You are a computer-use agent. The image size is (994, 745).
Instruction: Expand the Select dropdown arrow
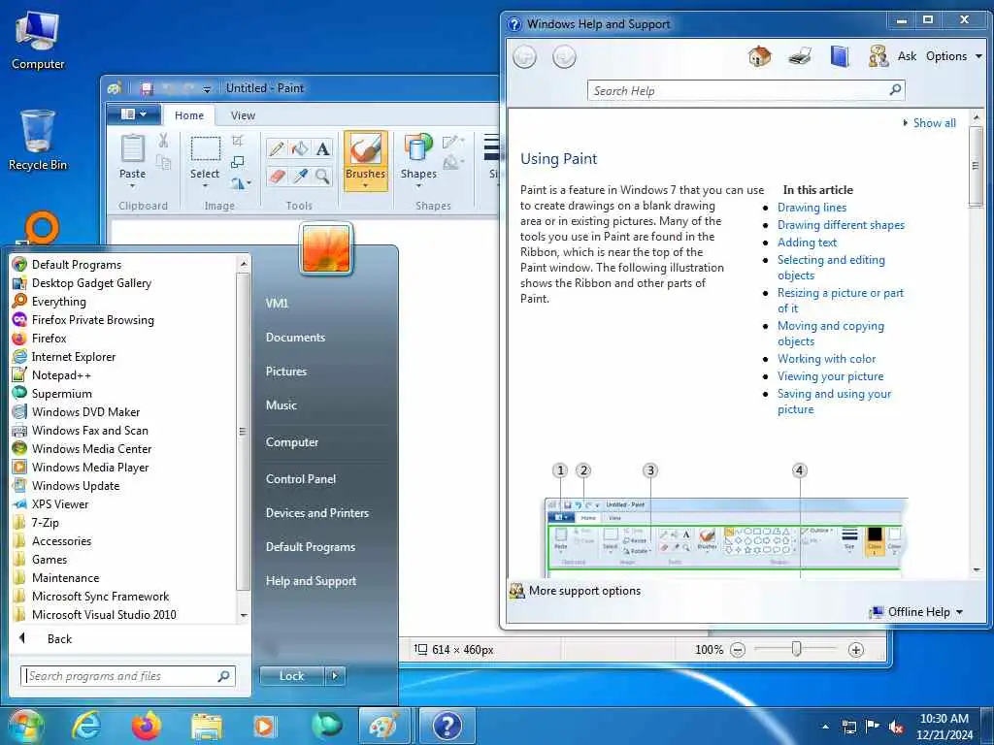tap(205, 186)
